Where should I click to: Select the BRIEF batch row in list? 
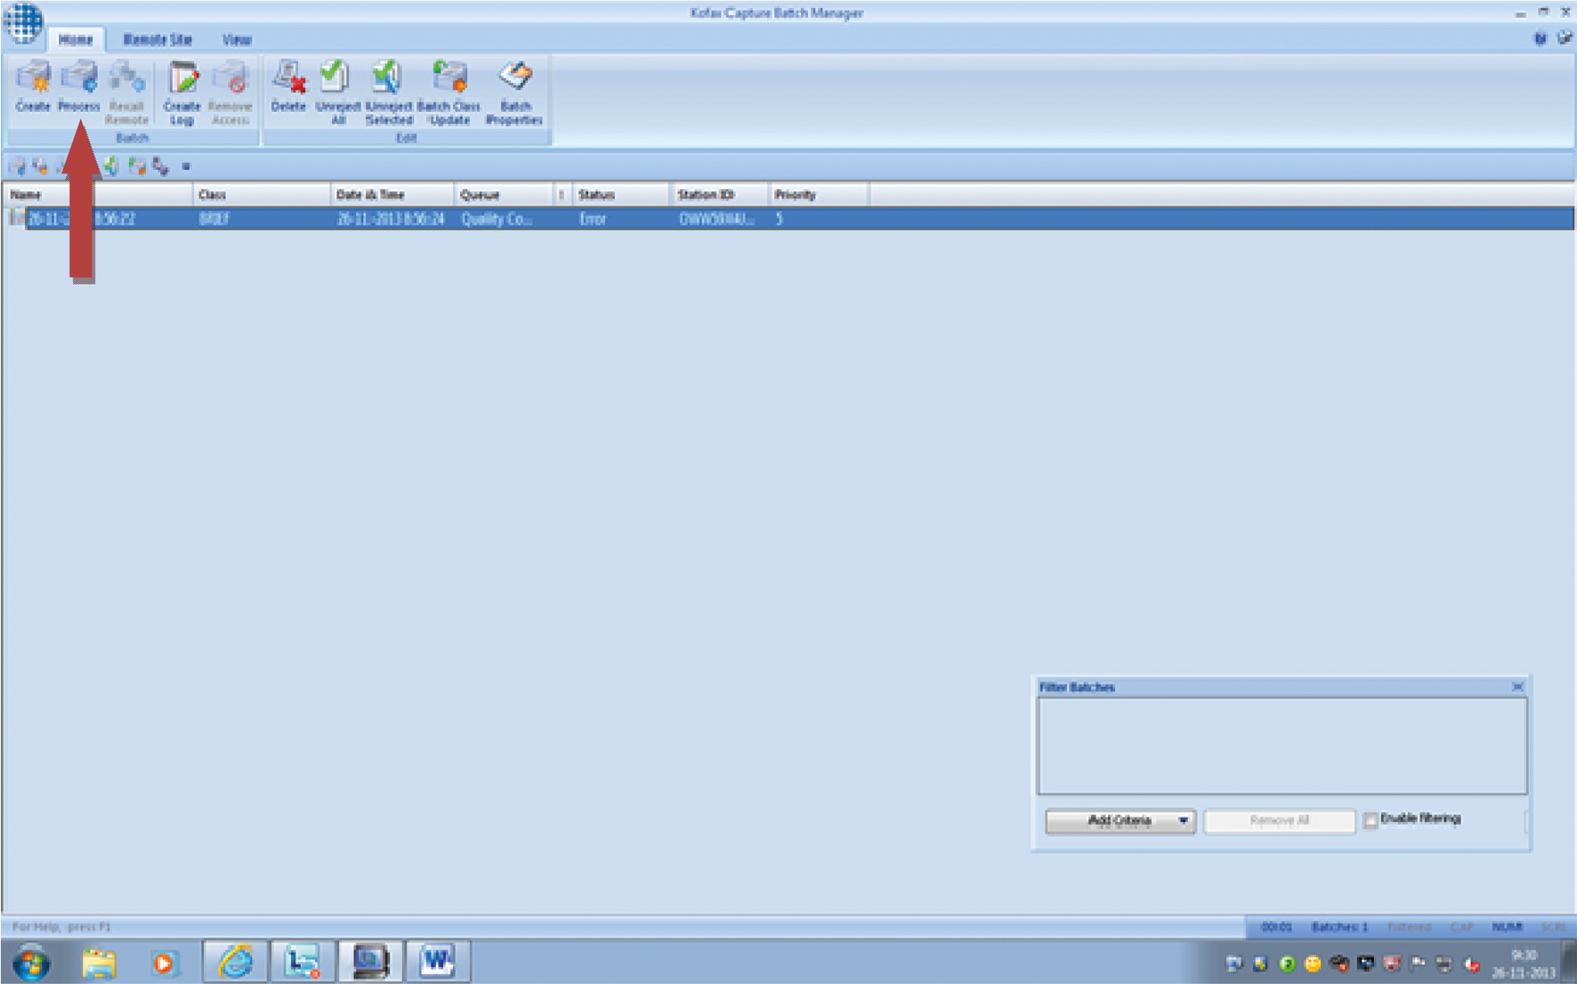[x=214, y=219]
